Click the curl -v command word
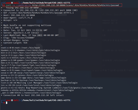Viewport: 138px width, 110px height. pyautogui.click(x=10, y=5)
